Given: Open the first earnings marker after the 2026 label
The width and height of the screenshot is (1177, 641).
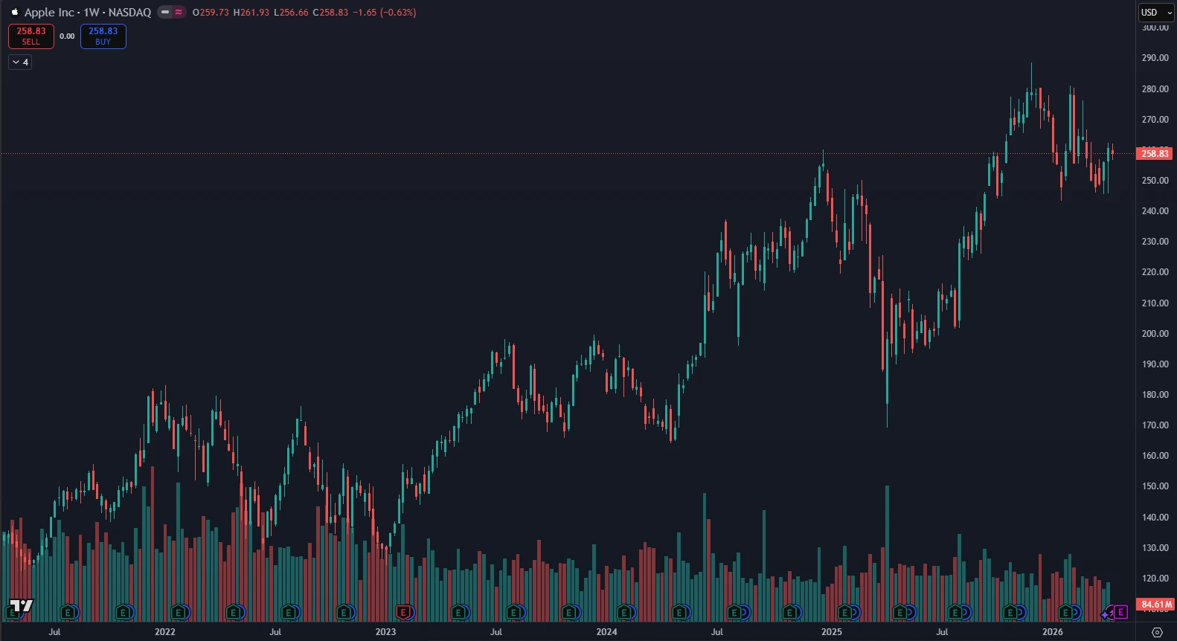Looking at the screenshot, I should point(1065,613).
